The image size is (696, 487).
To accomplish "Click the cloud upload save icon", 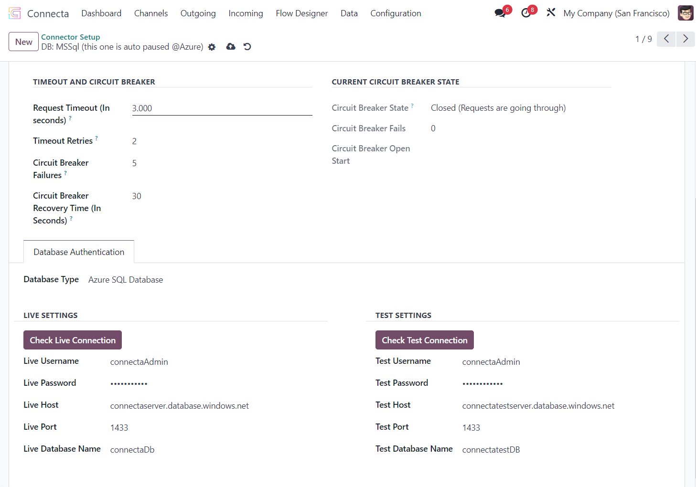I will click(231, 47).
